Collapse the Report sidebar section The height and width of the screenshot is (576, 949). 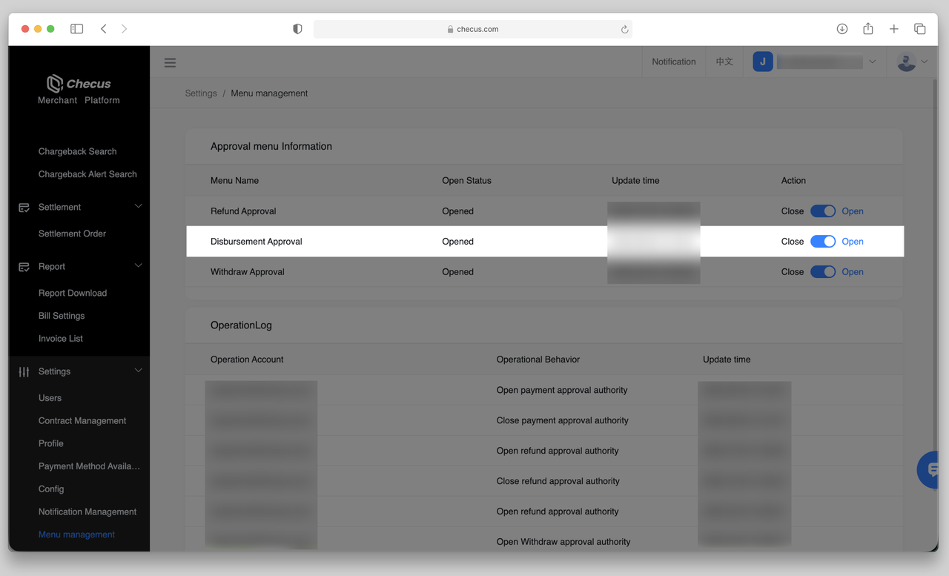(138, 266)
